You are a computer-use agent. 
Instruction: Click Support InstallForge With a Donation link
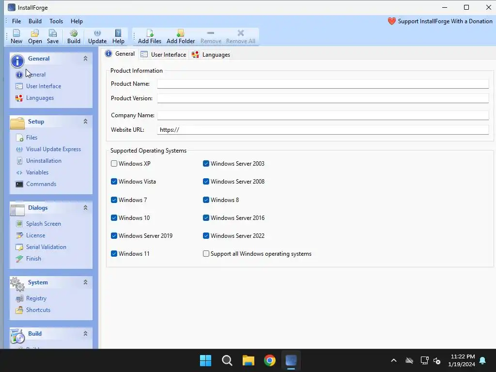click(445, 21)
